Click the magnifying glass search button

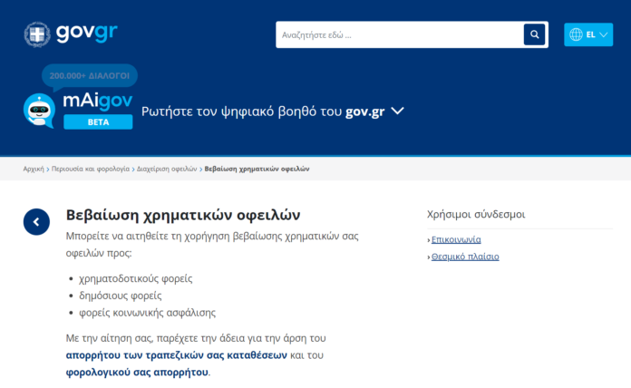534,34
